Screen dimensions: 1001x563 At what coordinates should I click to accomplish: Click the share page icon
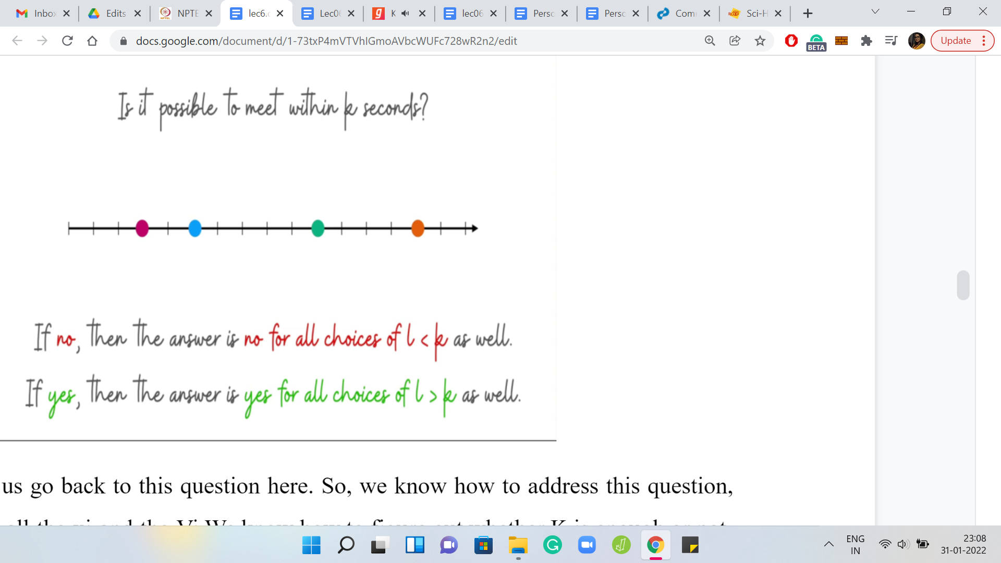point(735,41)
